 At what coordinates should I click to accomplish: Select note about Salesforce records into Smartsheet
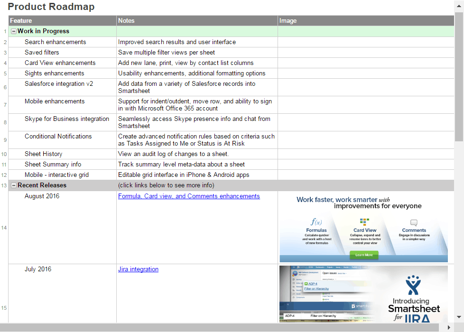(x=197, y=87)
